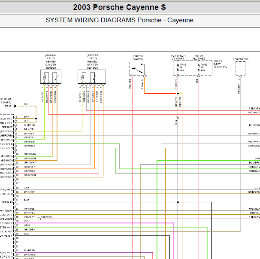Click the 'SYSTEM WIRING DIAGRAMS Porsche - Cayenne' heading
The image size is (260, 259).
point(120,20)
